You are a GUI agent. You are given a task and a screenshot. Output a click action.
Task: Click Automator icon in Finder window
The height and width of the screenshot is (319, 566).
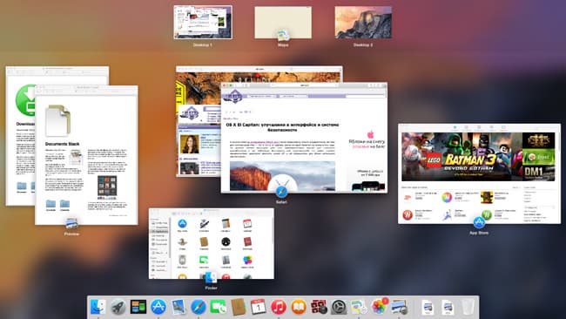tap(204, 224)
